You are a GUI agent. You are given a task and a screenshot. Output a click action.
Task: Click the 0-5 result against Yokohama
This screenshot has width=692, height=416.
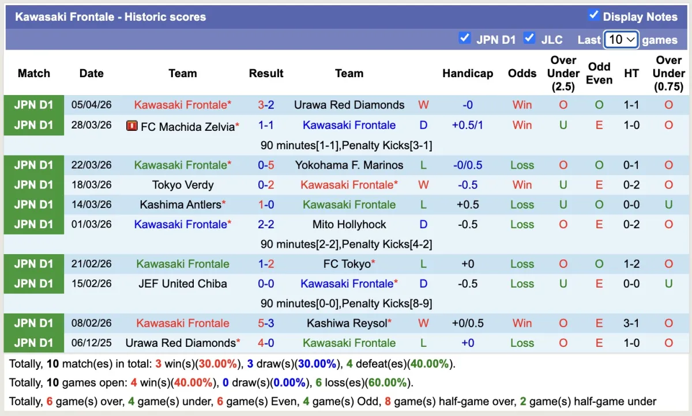click(266, 165)
